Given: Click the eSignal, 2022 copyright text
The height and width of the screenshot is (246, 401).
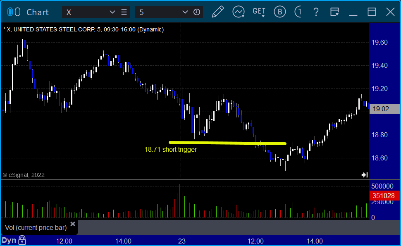Looking at the screenshot, I should point(24,175).
